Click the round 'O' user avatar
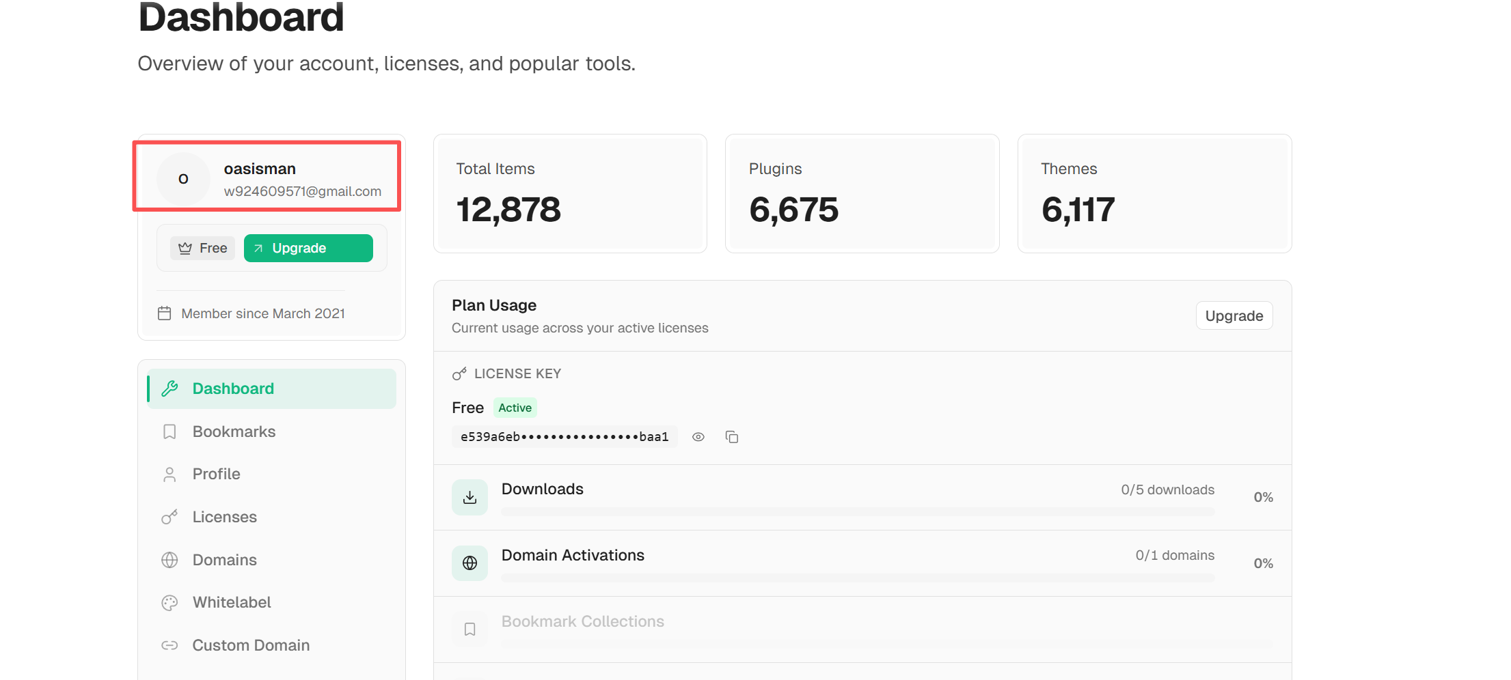 [183, 179]
